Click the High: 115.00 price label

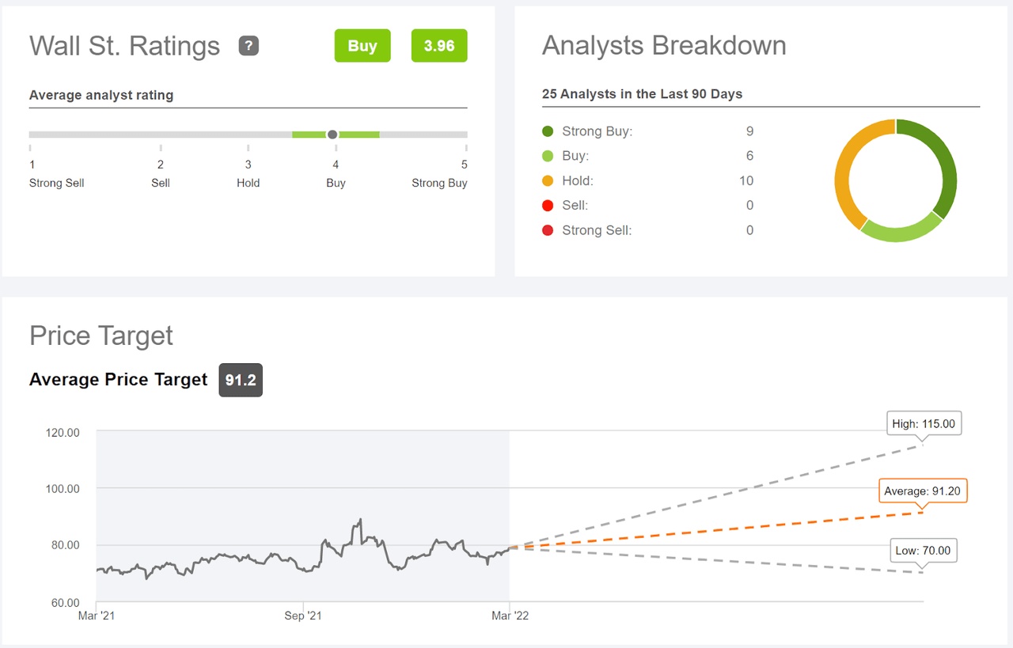coord(924,424)
